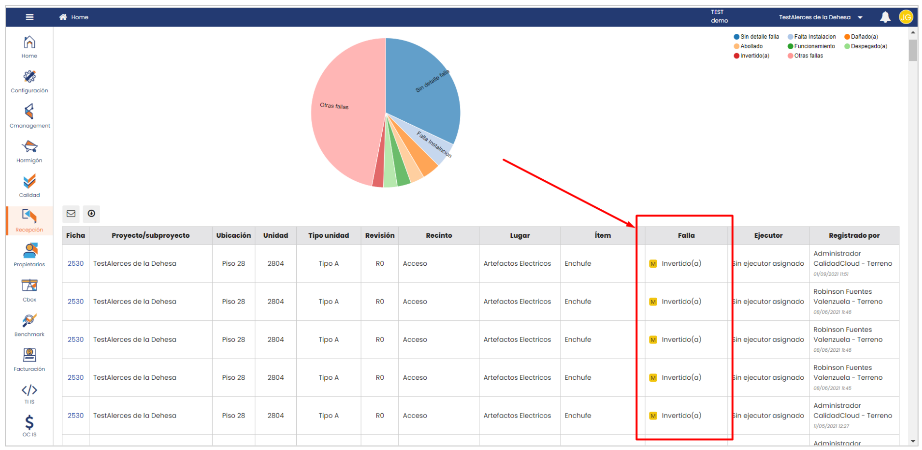Click the download button above the table
Image resolution: width=922 pixels, height=450 pixels.
click(x=91, y=214)
